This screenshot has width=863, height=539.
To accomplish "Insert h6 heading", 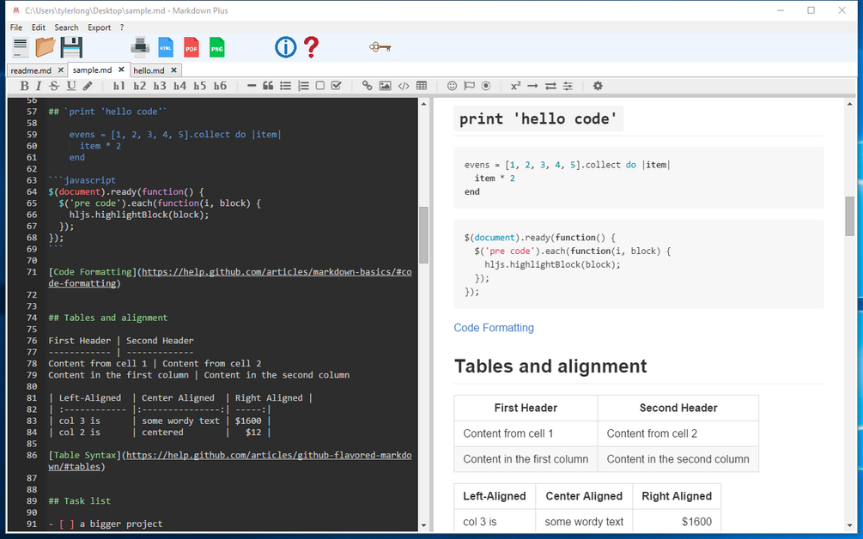I will click(220, 86).
